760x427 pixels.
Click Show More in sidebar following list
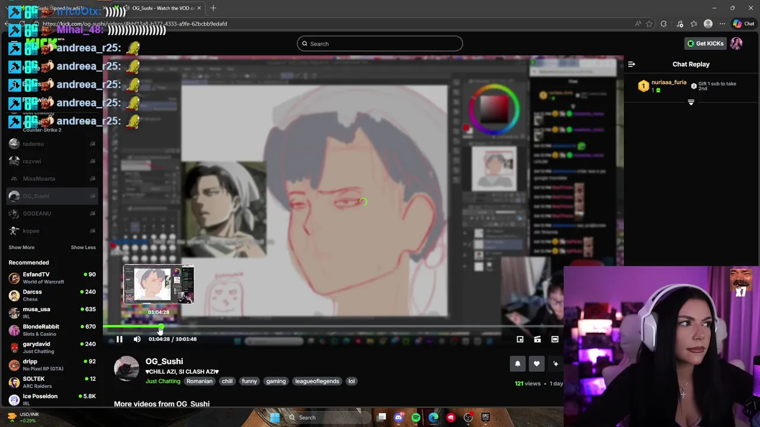pyautogui.click(x=21, y=247)
